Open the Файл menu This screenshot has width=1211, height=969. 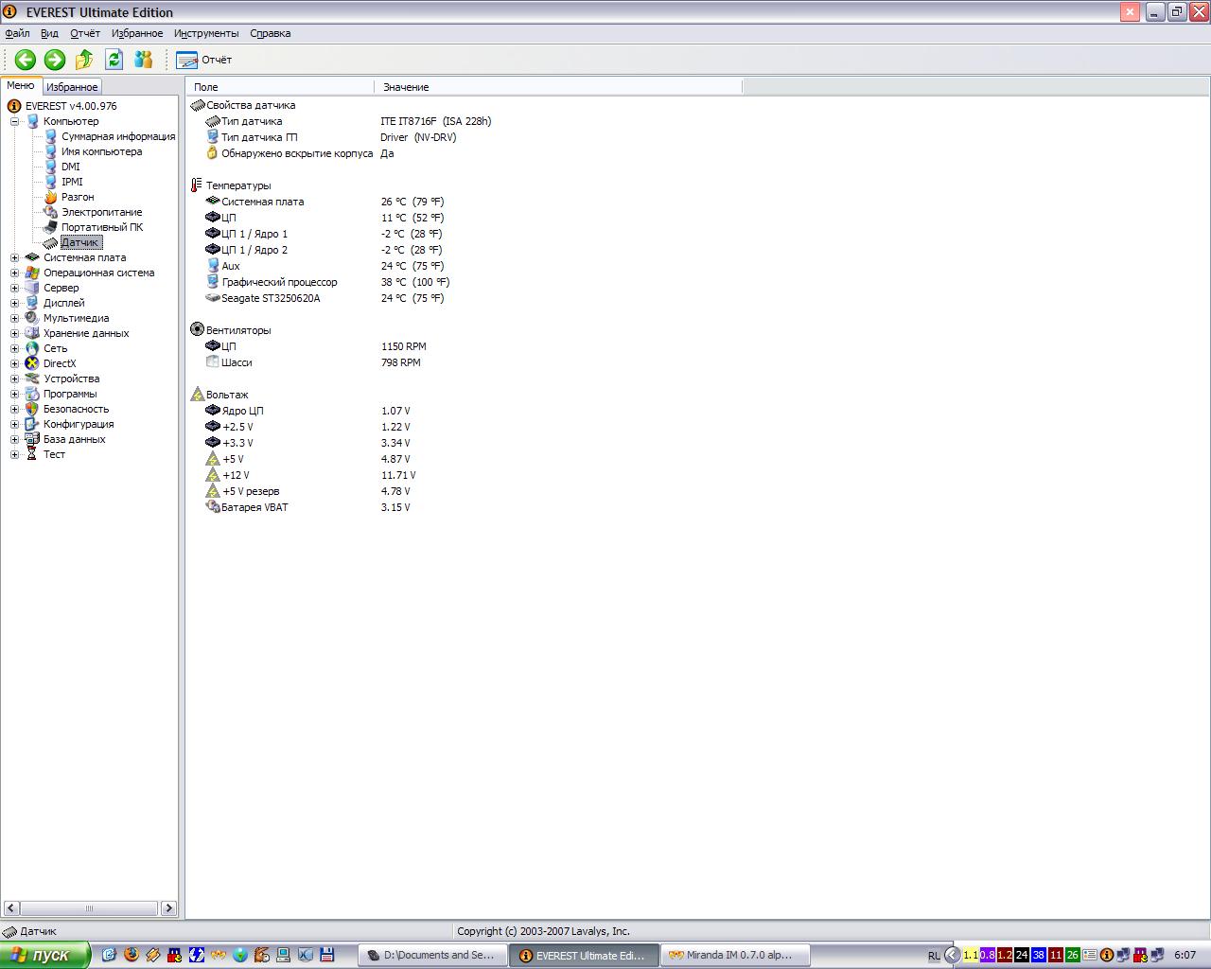[17, 33]
